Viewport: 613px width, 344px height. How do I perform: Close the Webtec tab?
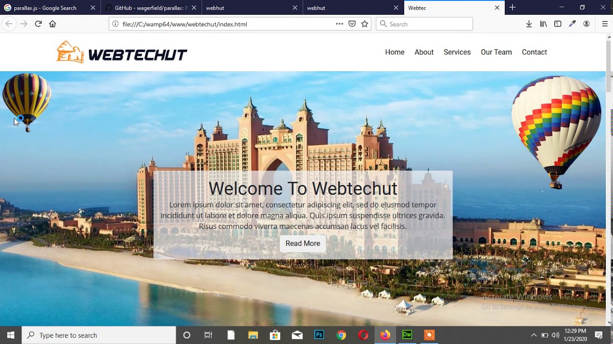click(x=497, y=8)
